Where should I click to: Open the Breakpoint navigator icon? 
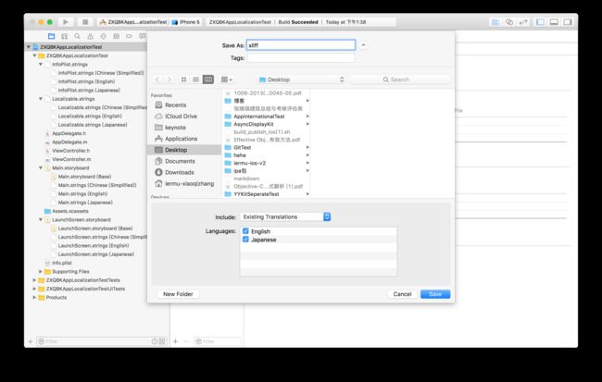129,36
